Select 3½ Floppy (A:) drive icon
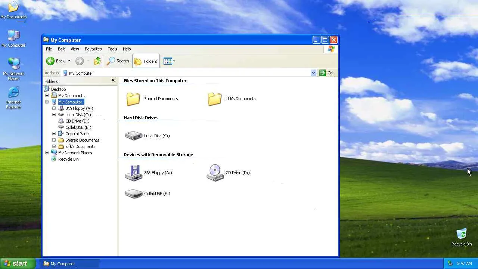Viewport: 478px width, 269px height. point(133,173)
